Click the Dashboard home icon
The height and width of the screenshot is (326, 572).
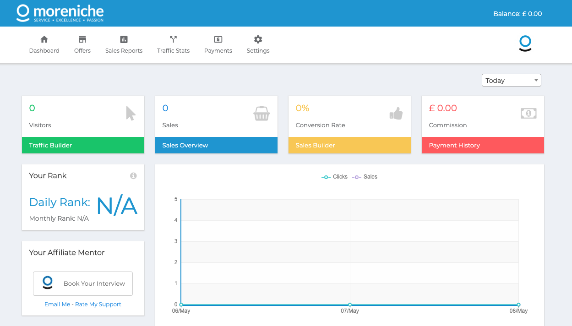coord(44,39)
